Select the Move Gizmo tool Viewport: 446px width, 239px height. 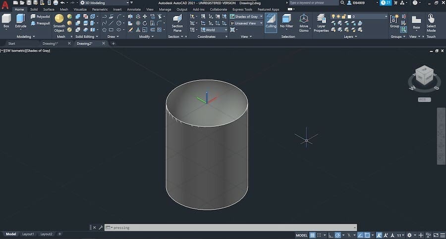point(304,23)
